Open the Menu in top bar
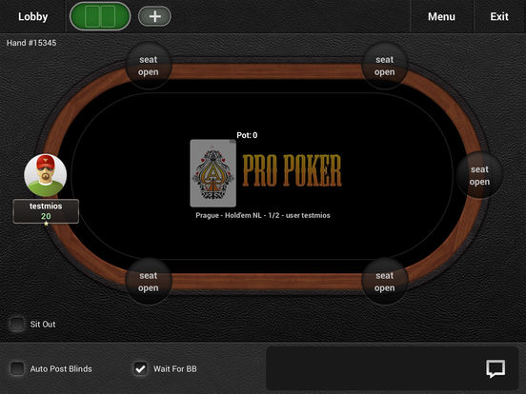526x394 pixels. click(x=441, y=16)
